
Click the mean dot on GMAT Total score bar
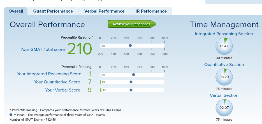(x=130, y=46)
